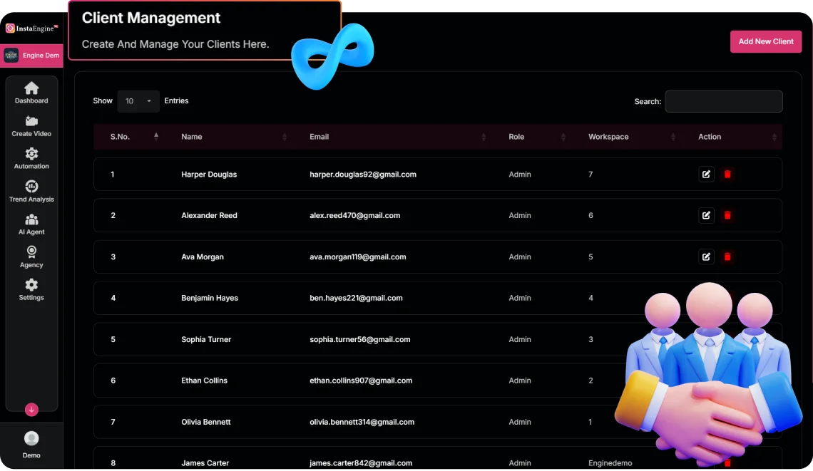Open the Demo user profile avatar
813x471 pixels.
click(31, 439)
